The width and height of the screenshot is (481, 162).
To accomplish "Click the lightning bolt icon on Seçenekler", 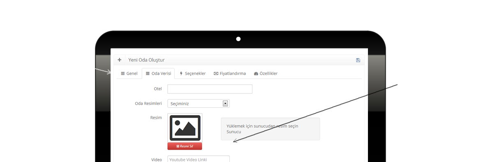I will [181, 73].
